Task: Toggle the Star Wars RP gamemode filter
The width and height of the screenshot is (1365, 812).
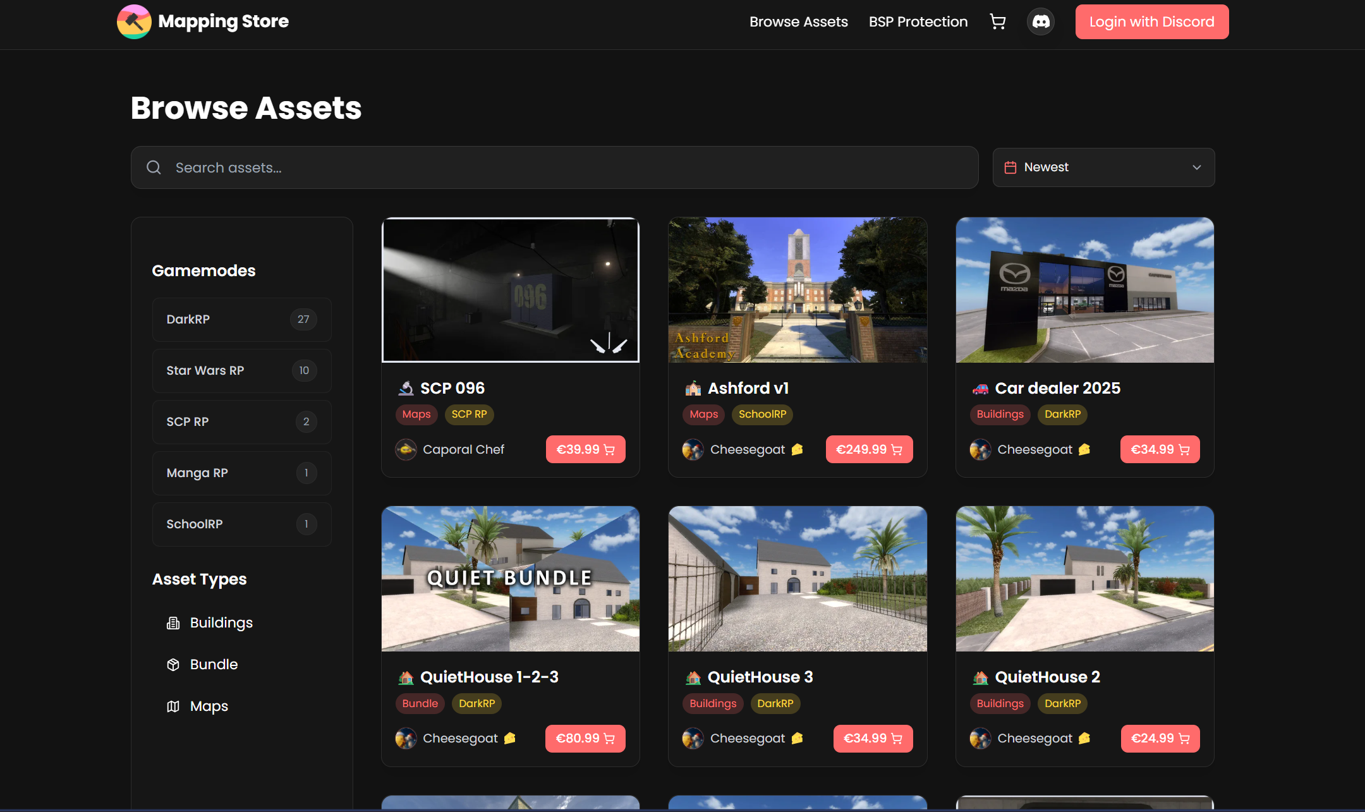Action: [241, 371]
